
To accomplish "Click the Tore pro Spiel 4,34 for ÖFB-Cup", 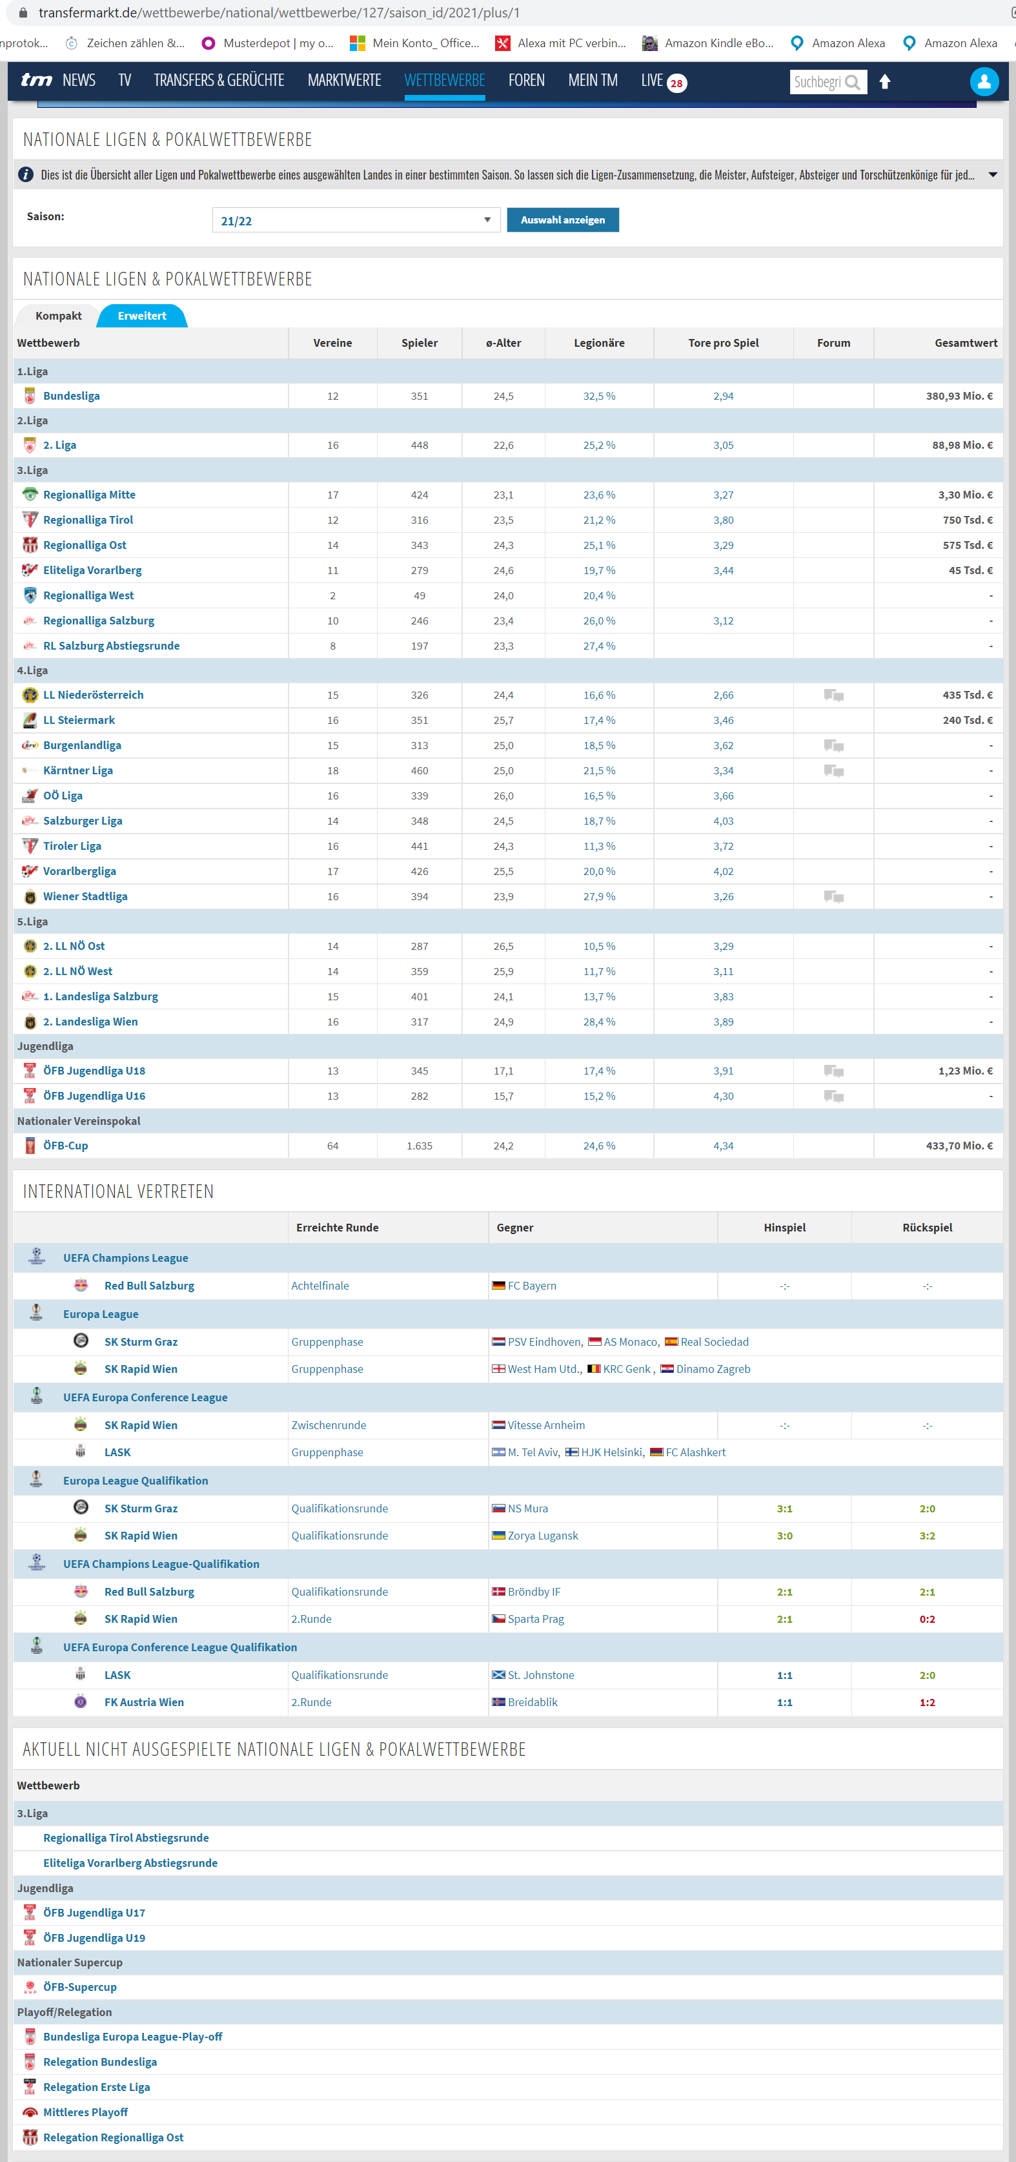I will tap(723, 1146).
